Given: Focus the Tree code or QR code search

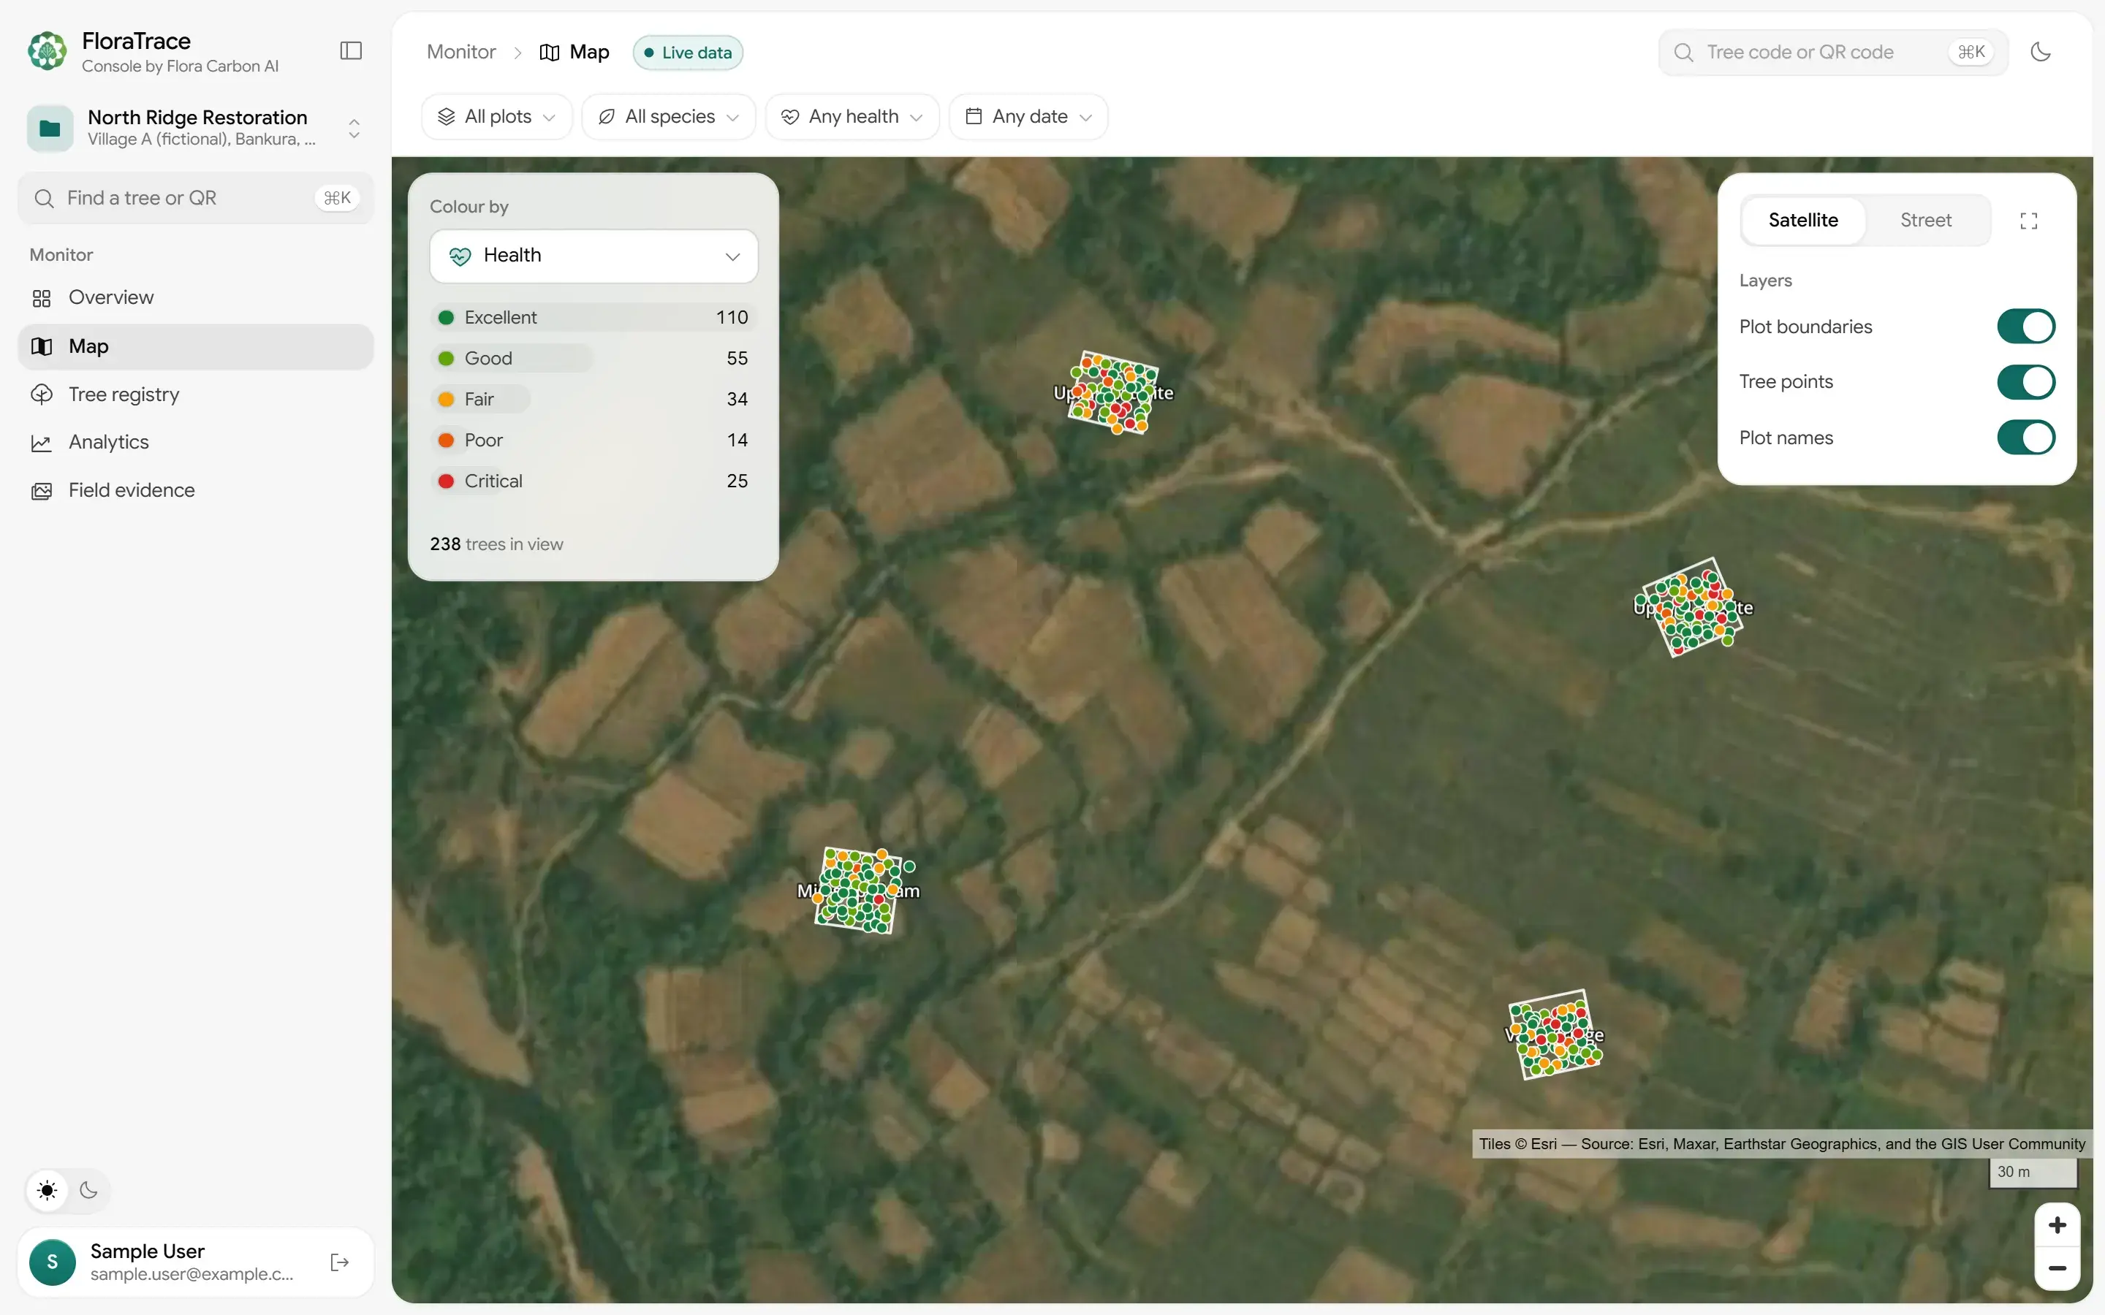Looking at the screenshot, I should coord(1833,52).
